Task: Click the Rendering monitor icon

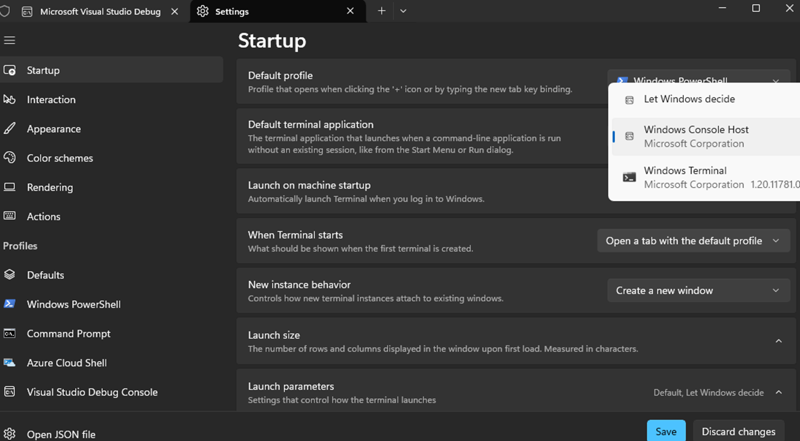Action: pos(9,187)
